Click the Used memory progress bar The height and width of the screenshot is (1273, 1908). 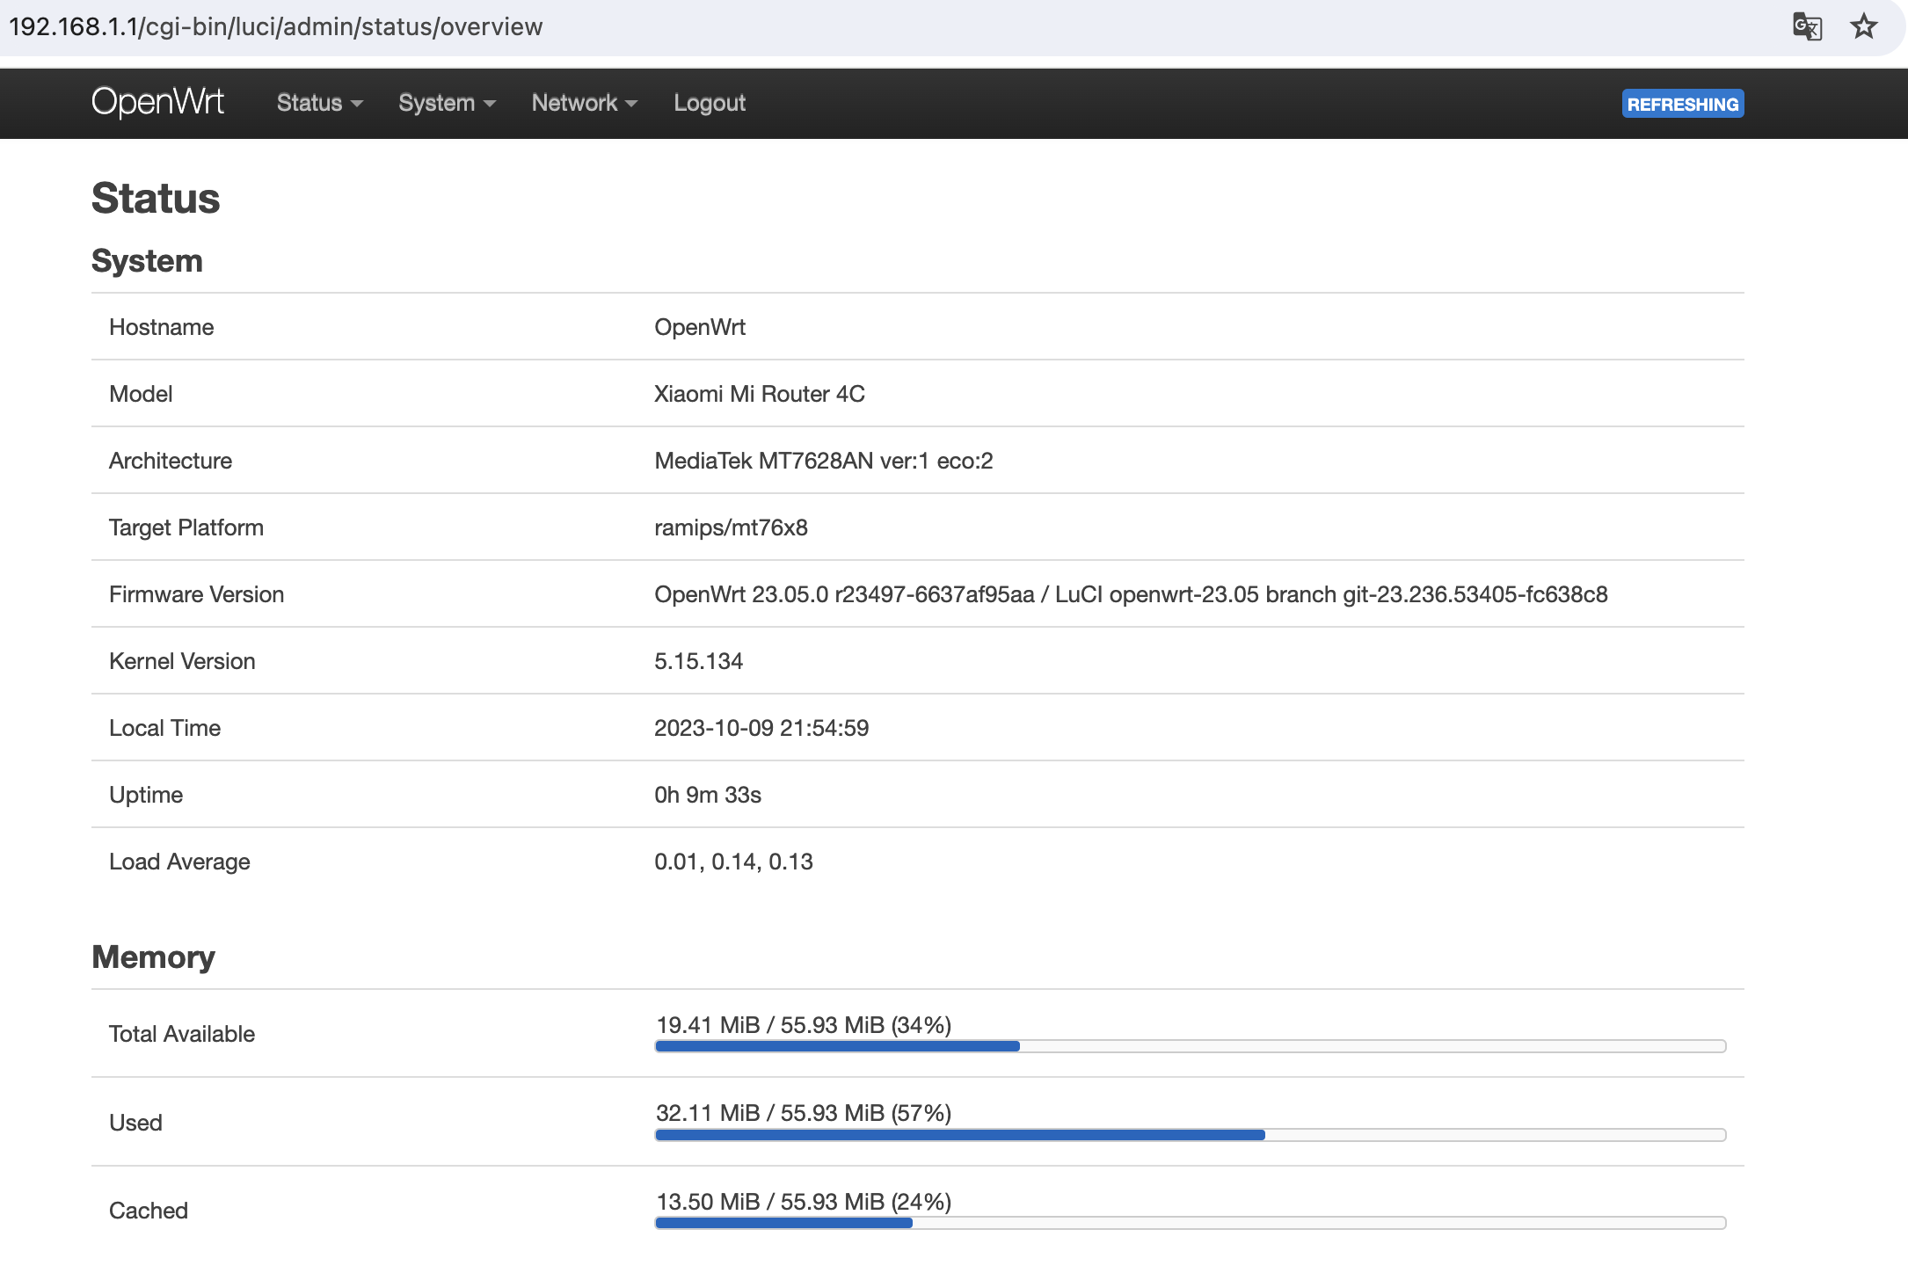click(1191, 1135)
